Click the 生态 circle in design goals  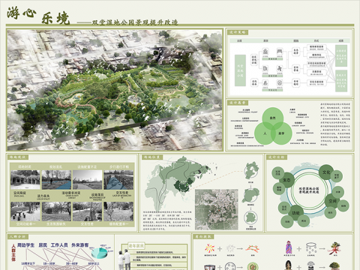(286, 180)
